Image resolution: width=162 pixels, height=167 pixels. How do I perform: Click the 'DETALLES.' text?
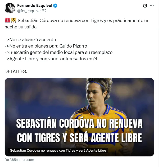tap(16, 71)
